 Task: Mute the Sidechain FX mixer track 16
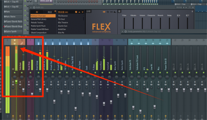pyautogui.click(x=132, y=73)
